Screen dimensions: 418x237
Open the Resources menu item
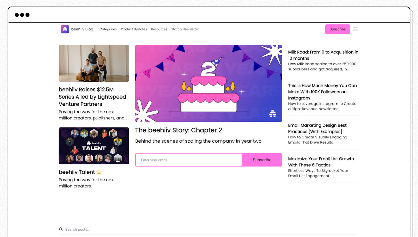point(159,29)
